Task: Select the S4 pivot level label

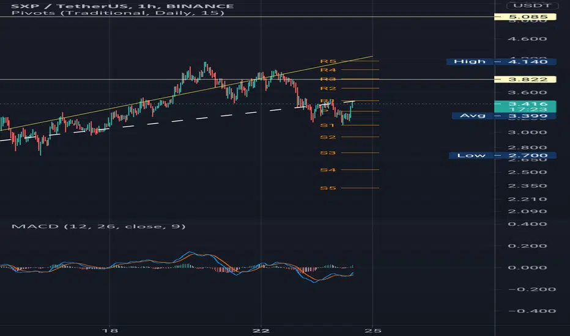Action: tap(328, 170)
